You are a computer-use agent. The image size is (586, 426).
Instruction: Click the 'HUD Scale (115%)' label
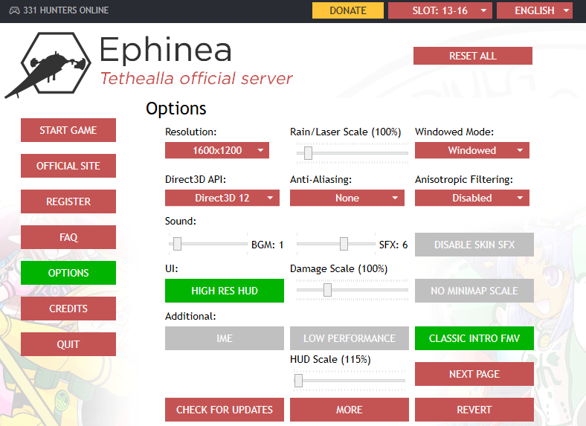tap(330, 360)
